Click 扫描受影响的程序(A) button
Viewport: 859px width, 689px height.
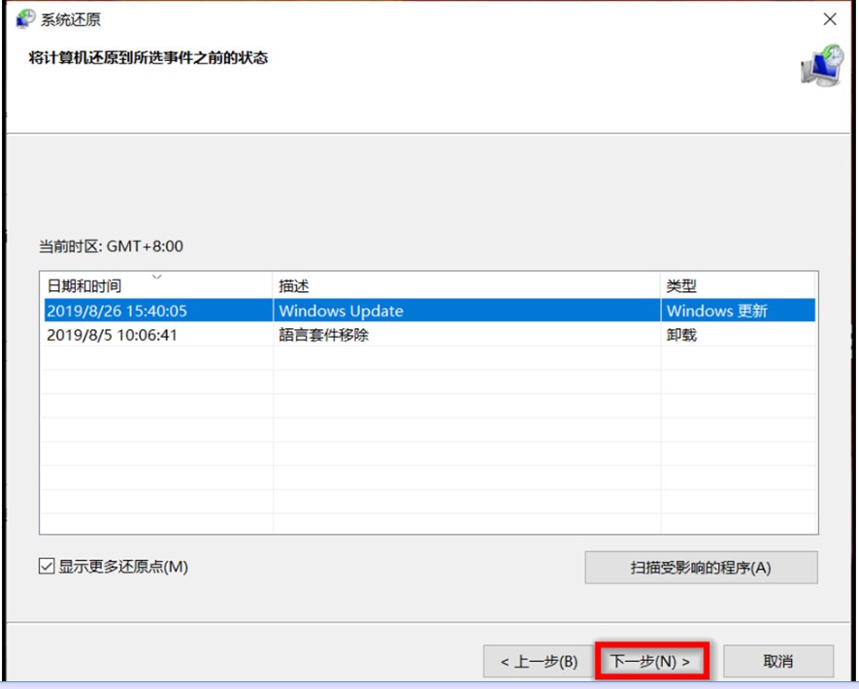pyautogui.click(x=701, y=569)
